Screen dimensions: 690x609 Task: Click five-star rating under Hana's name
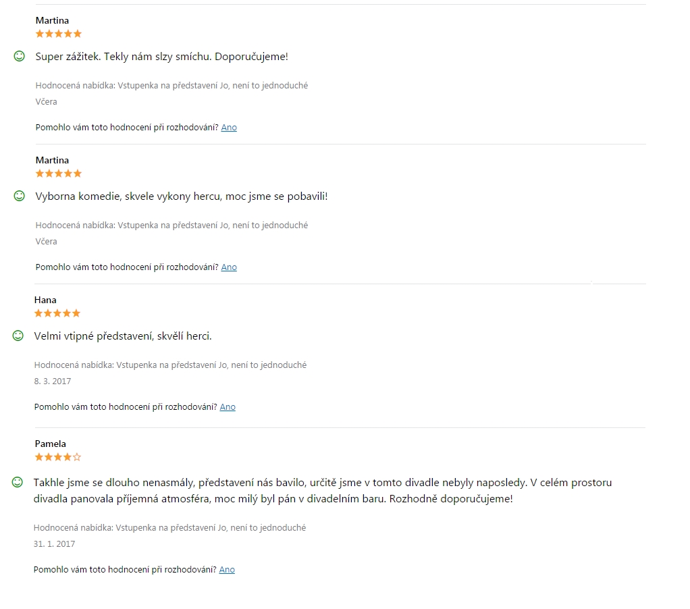[57, 313]
